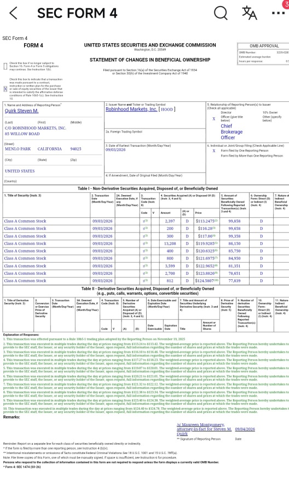Click the Remarks label

[11, 417]
